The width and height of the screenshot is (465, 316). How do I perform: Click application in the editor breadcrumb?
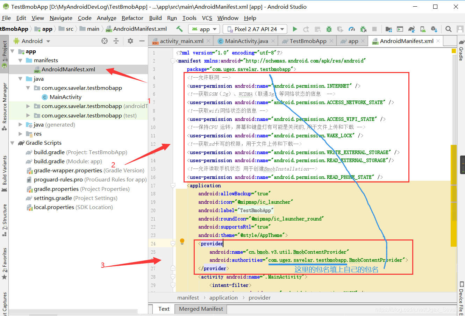(223, 298)
